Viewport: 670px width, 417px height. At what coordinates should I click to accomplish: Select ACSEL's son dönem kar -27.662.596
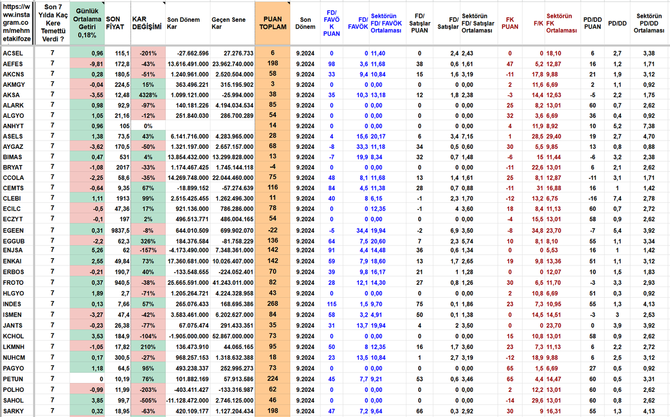188,53
